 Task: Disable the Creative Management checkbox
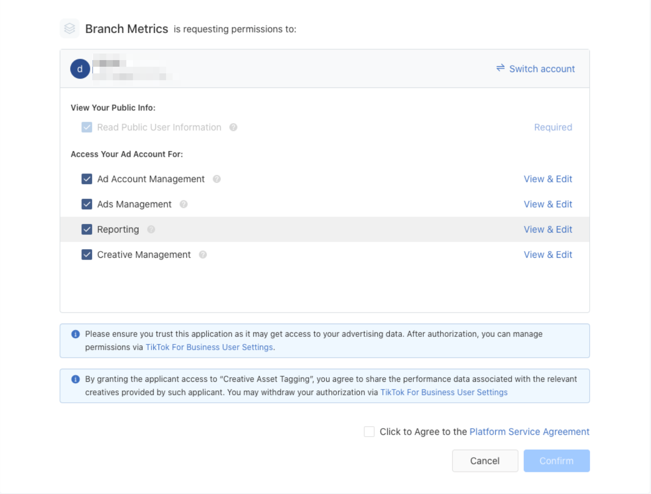pos(87,255)
